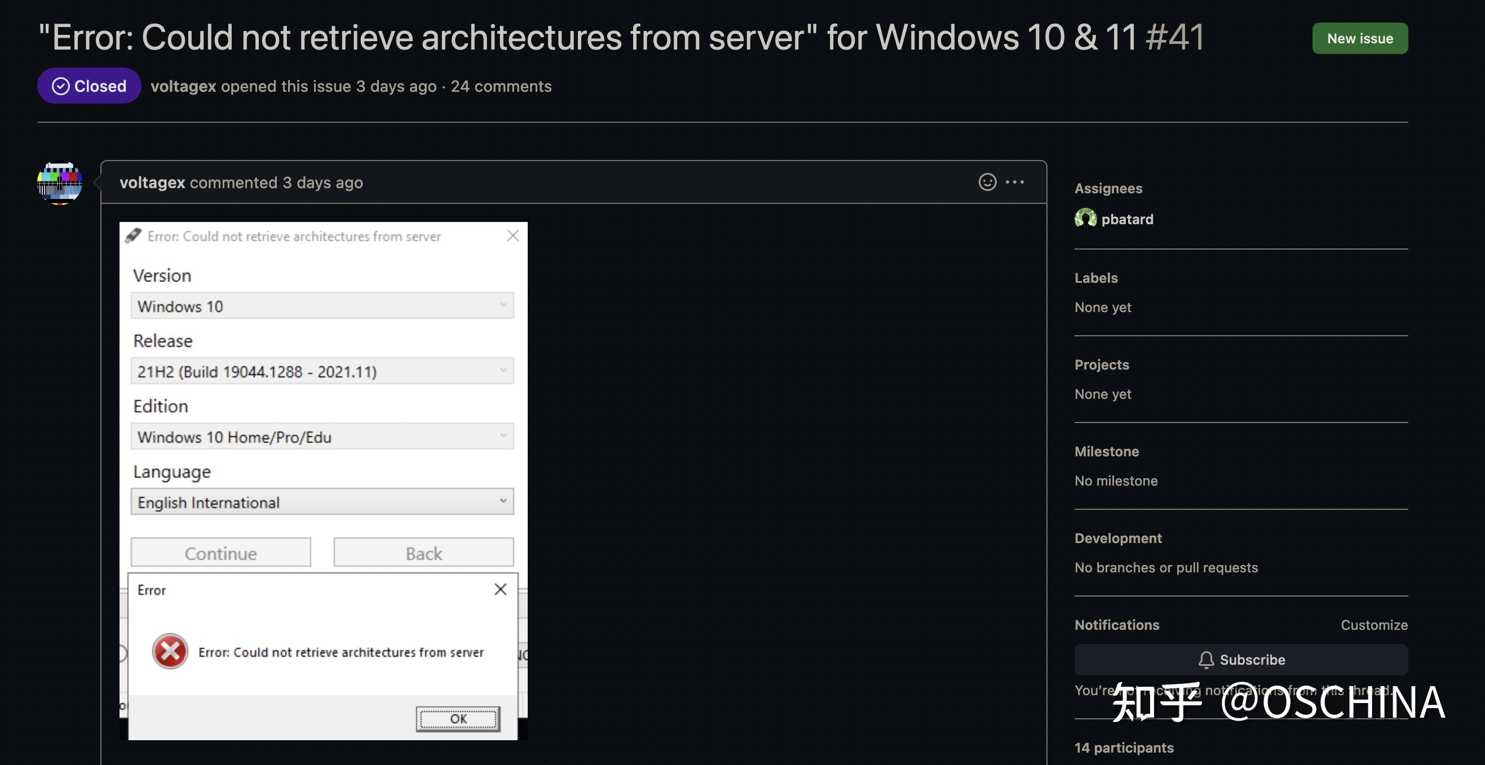Close the architectures error window
Viewport: 1485px width, 765px height.
tap(512, 235)
